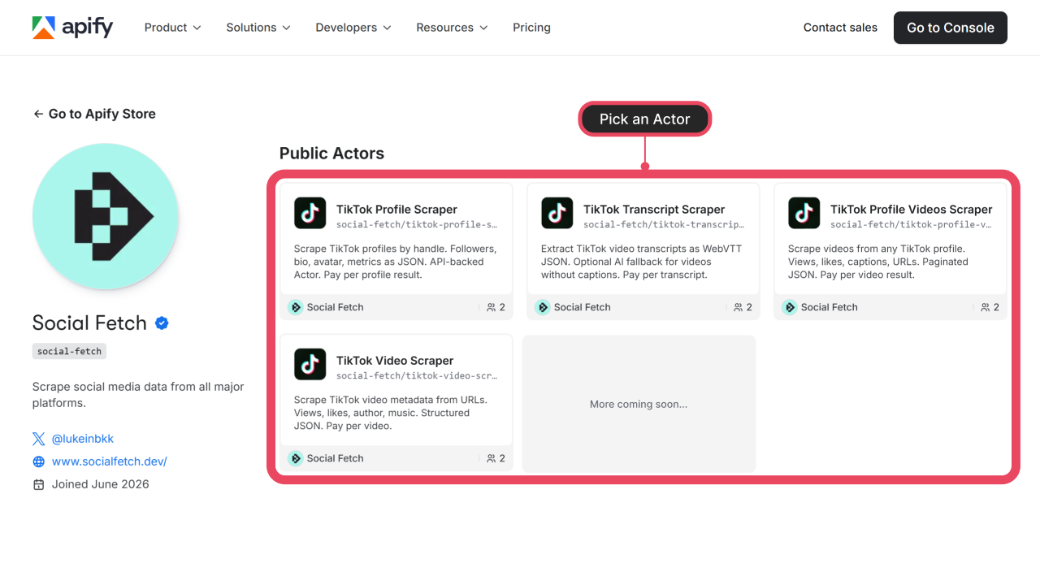Expand the Developers menu
Screen dimensions: 1040x585
click(353, 28)
